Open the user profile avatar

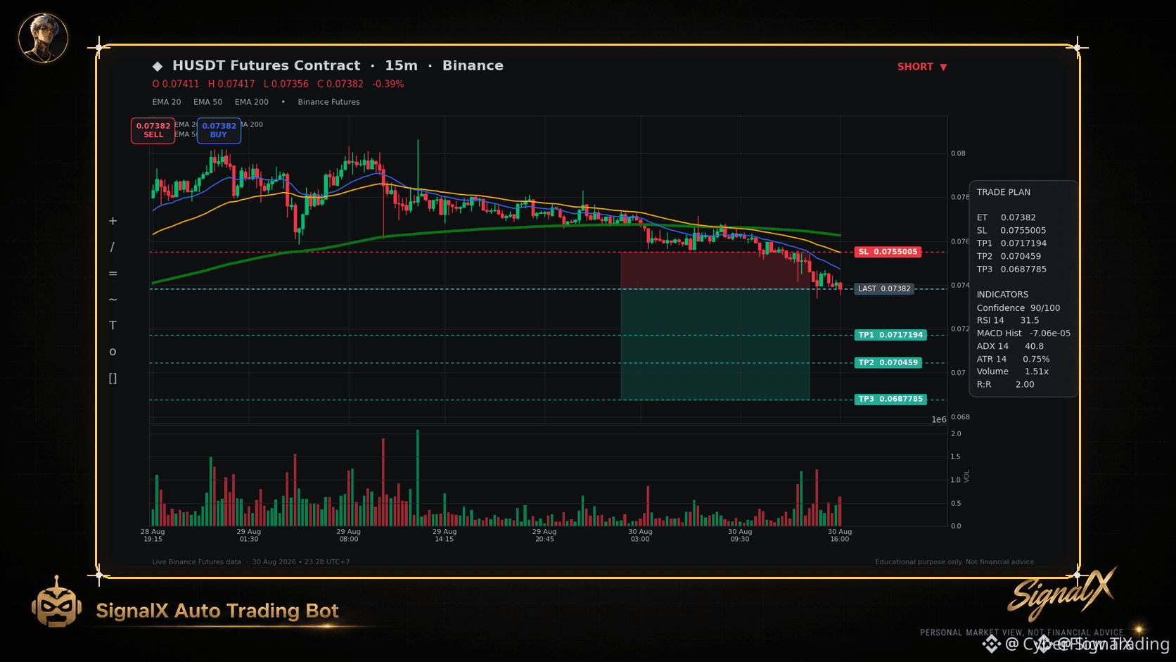point(43,38)
